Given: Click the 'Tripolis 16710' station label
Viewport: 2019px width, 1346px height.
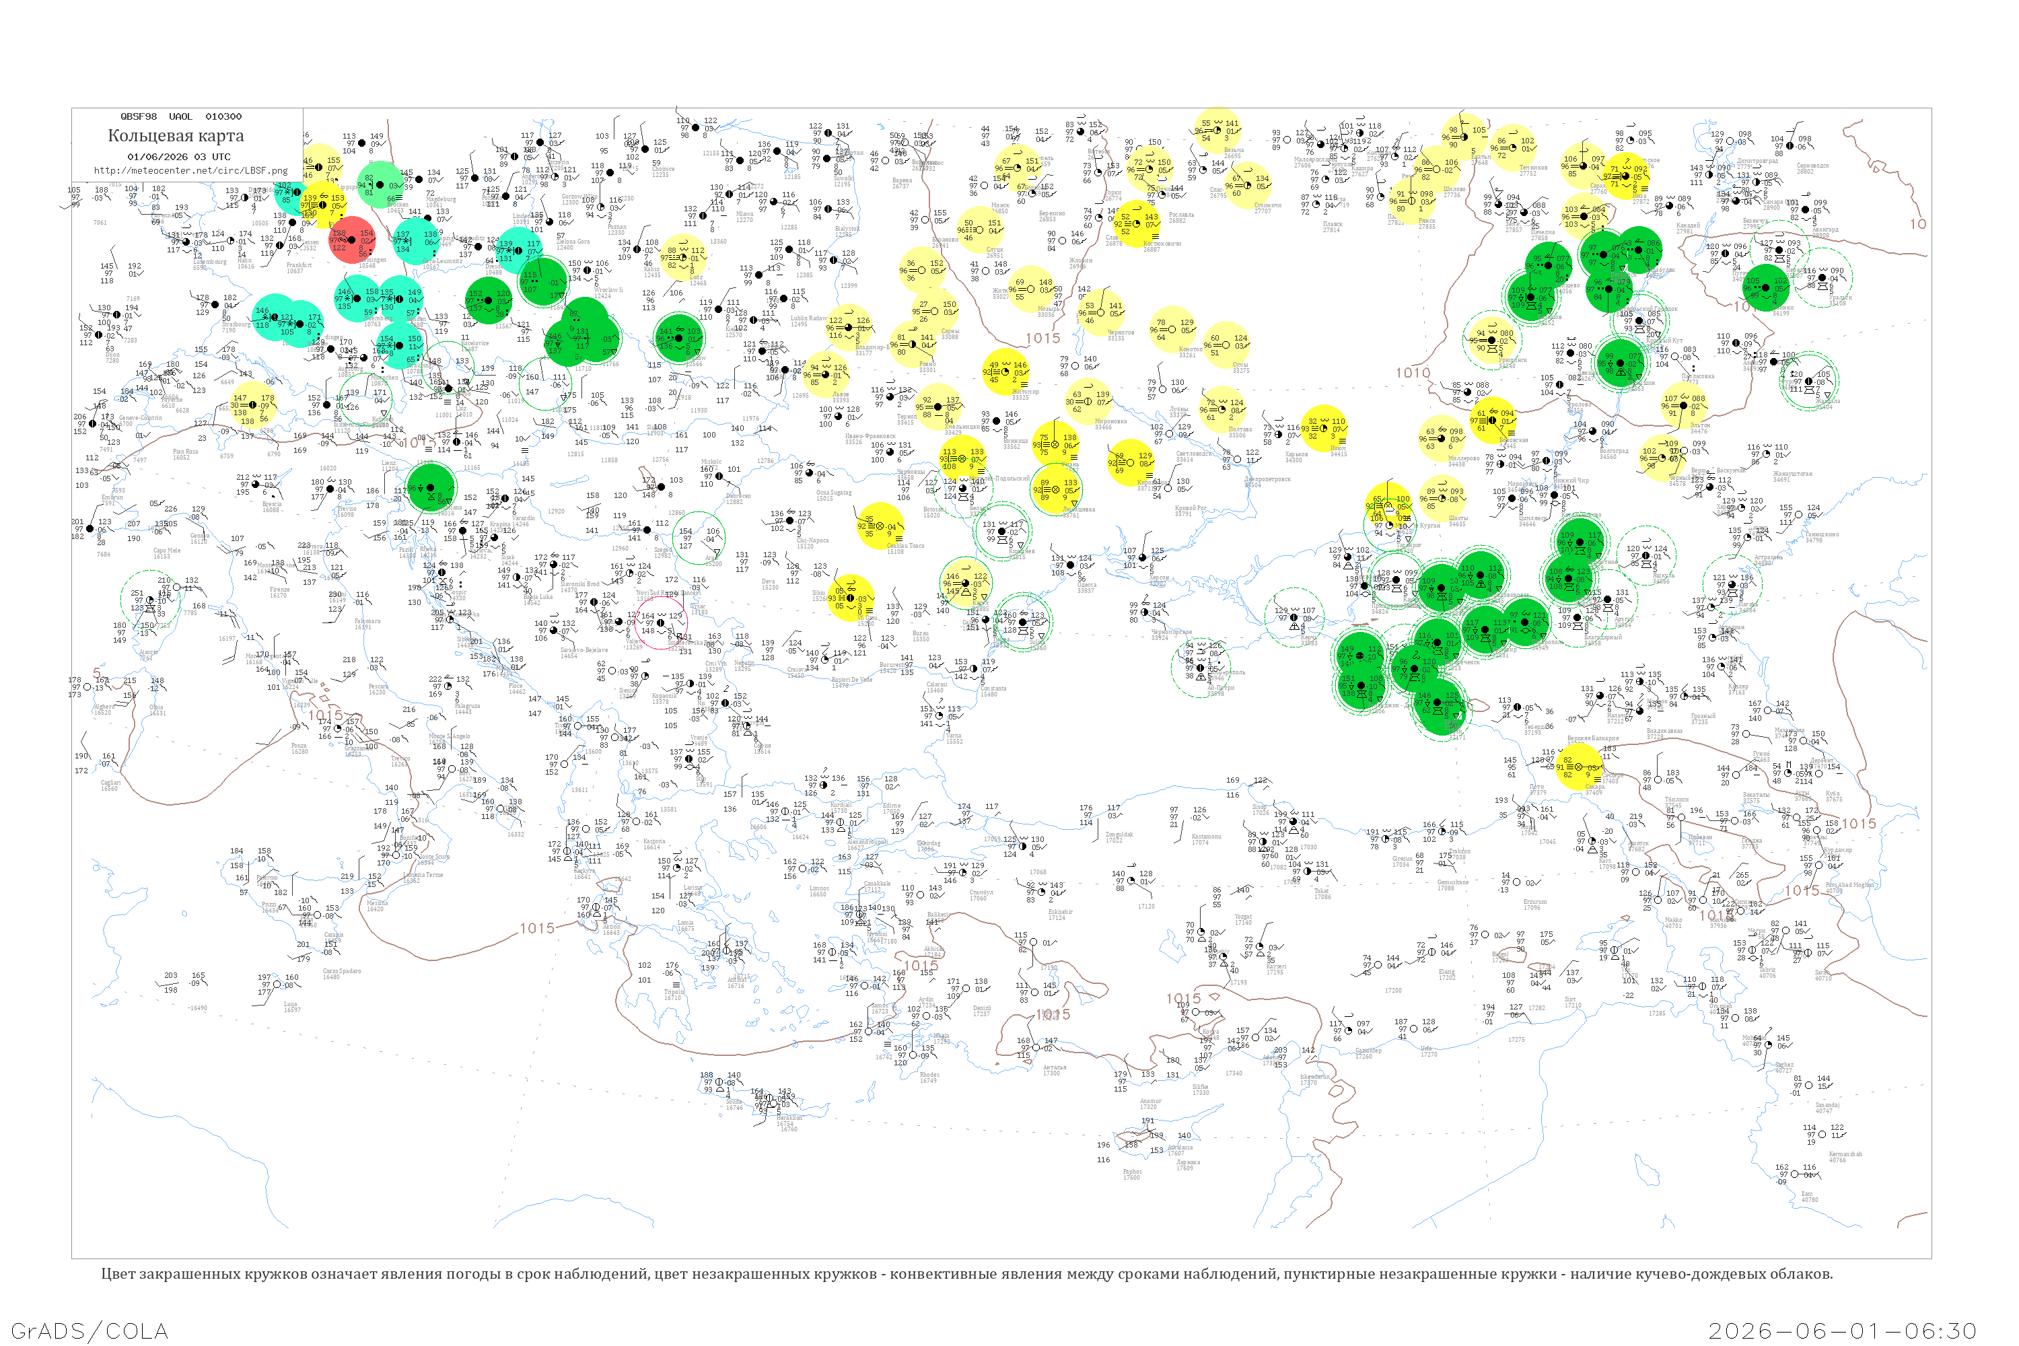Looking at the screenshot, I should pos(676,995).
